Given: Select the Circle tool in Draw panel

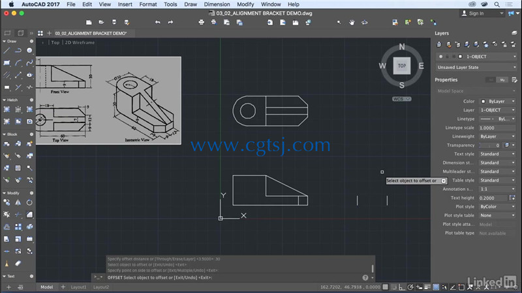Looking at the screenshot, I should tap(29, 51).
